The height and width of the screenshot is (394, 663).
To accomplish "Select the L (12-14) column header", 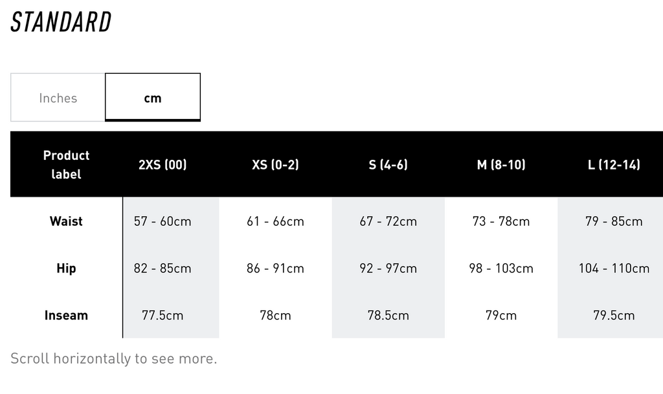I will (613, 164).
